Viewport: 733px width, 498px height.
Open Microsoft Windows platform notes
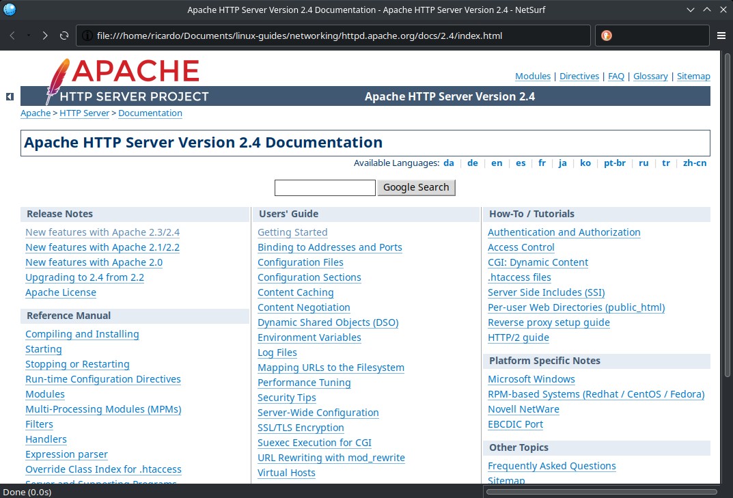point(531,379)
